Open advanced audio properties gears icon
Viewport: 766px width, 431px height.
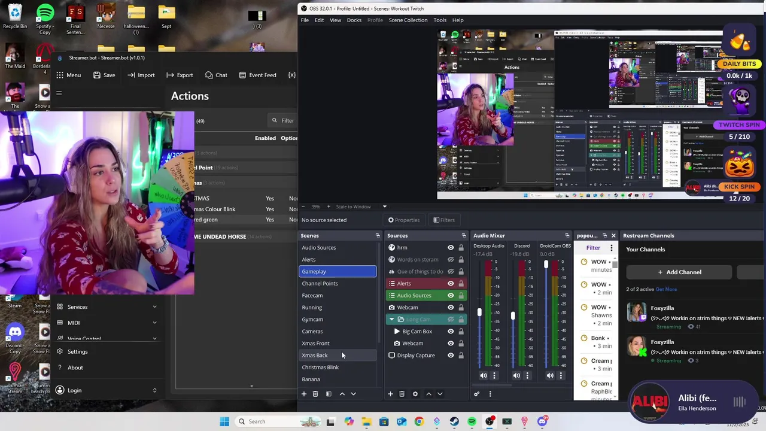point(477,394)
